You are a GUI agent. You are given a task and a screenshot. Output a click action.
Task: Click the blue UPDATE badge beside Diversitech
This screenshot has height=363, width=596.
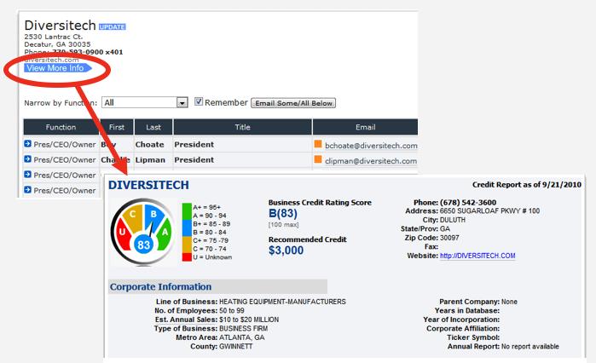click(x=113, y=27)
